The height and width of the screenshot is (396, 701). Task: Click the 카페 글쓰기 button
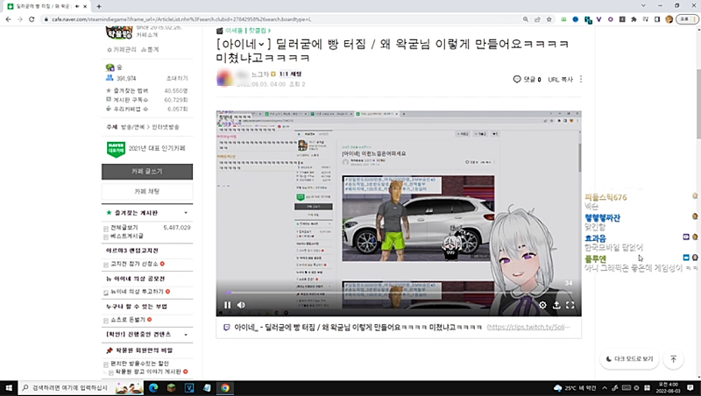(x=147, y=172)
